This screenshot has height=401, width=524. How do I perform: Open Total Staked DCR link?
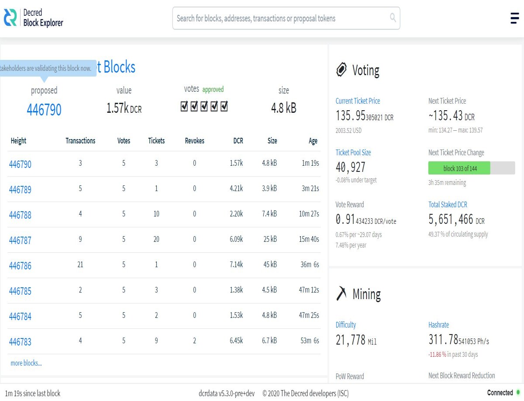click(448, 204)
